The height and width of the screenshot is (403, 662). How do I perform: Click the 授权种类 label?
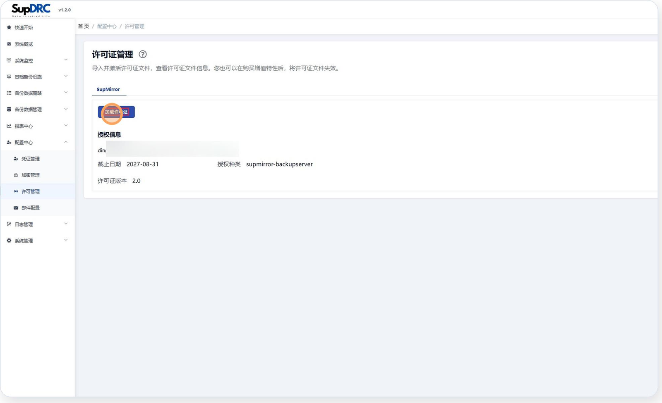coord(229,164)
